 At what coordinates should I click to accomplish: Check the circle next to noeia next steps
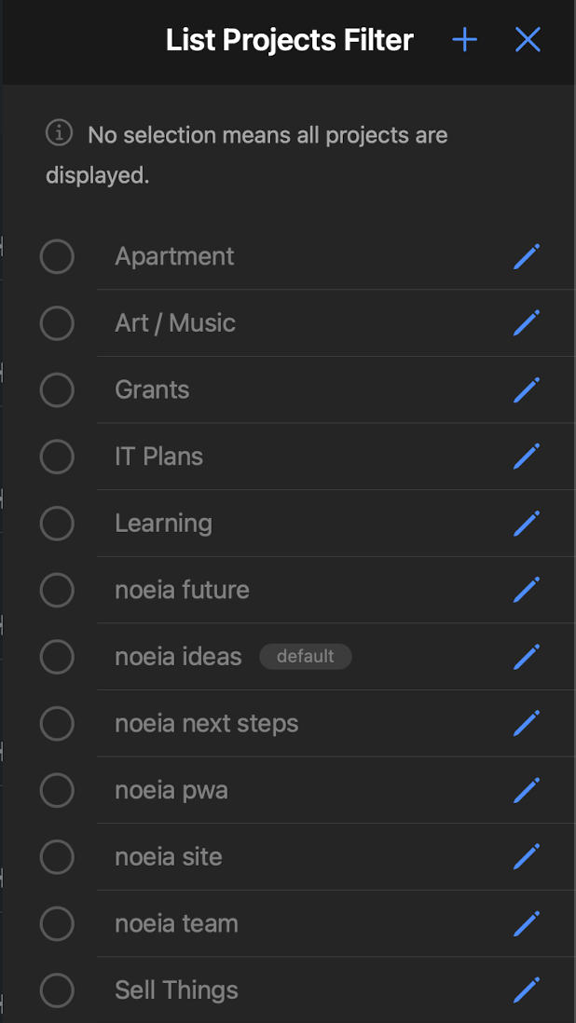(x=57, y=723)
